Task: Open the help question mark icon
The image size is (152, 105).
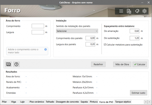Action: coord(16,64)
